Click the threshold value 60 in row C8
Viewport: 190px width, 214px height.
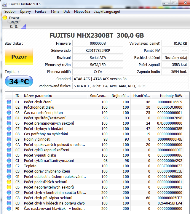[148, 198]
